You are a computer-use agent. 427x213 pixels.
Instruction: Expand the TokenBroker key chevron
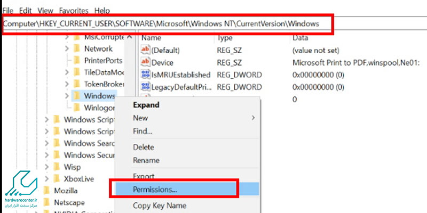[x=67, y=84]
